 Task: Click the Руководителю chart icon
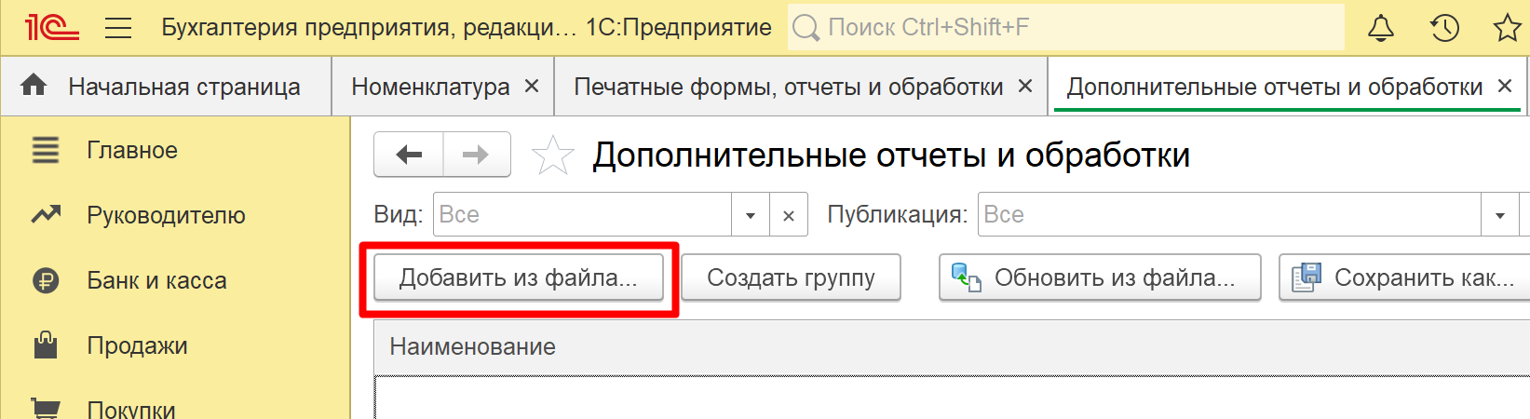click(x=46, y=215)
